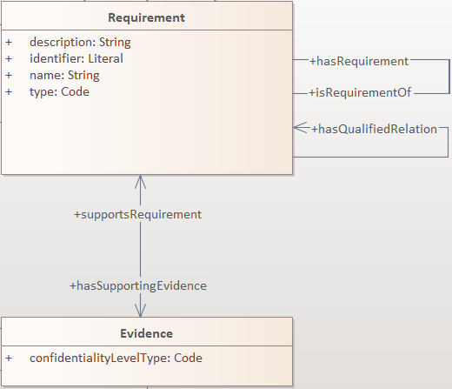Click the confidentialityLevelType: Code attribute
Image resolution: width=452 pixels, height=389 pixels.
click(x=116, y=359)
